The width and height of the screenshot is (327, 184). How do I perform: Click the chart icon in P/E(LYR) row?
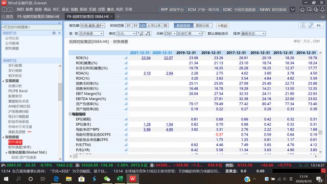(126, 150)
